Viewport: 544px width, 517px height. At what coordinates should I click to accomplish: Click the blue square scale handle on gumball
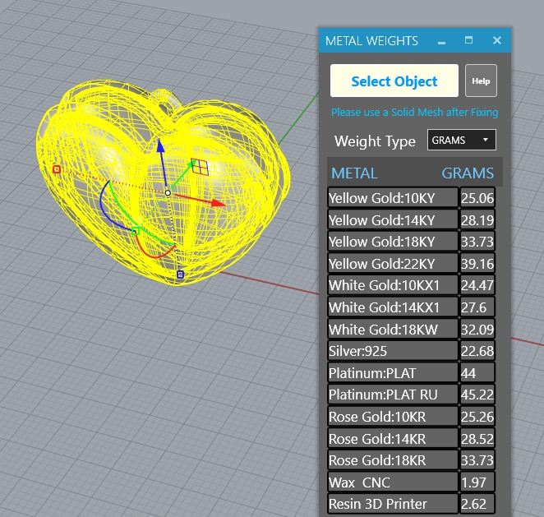180,275
